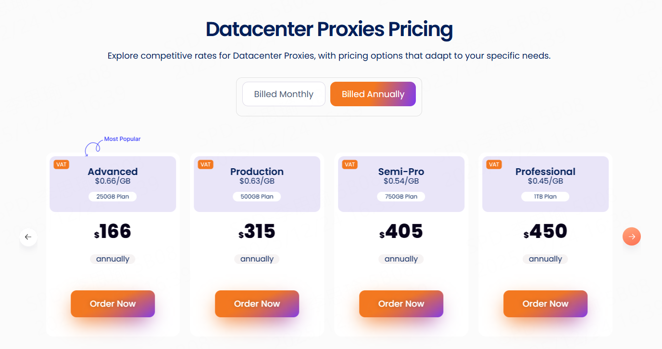Click the 750GB Plan label
662x349 pixels.
(401, 197)
